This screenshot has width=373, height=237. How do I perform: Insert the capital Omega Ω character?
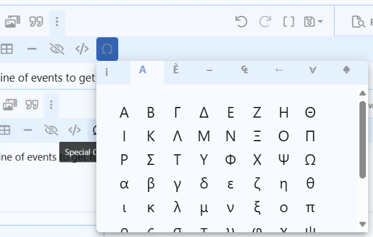(x=310, y=160)
